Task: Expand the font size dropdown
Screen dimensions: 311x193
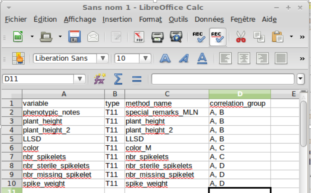Action: click(145, 58)
